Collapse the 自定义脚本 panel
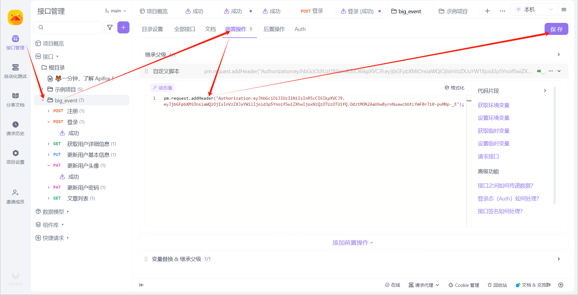 (x=559, y=71)
